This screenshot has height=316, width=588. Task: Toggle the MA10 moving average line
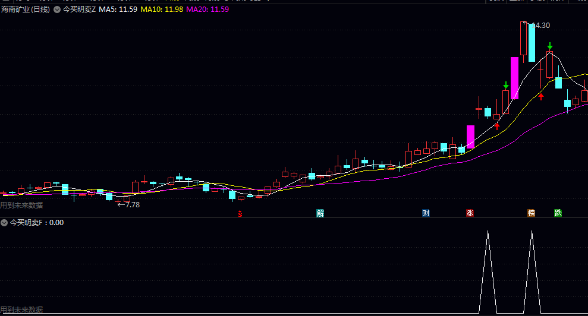click(x=162, y=10)
